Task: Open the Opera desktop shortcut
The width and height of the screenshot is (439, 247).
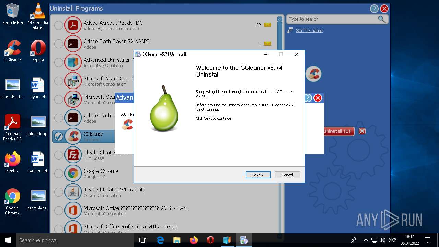Action: coord(38,51)
